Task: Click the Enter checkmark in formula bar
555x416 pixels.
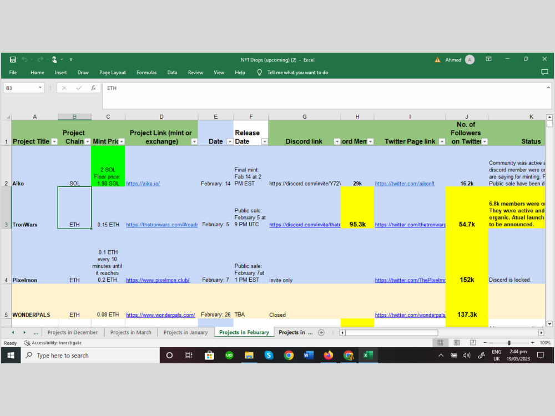Action: [x=79, y=88]
